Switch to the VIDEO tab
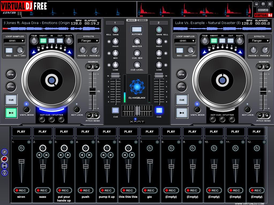The image size is (274, 205). (x=142, y=20)
